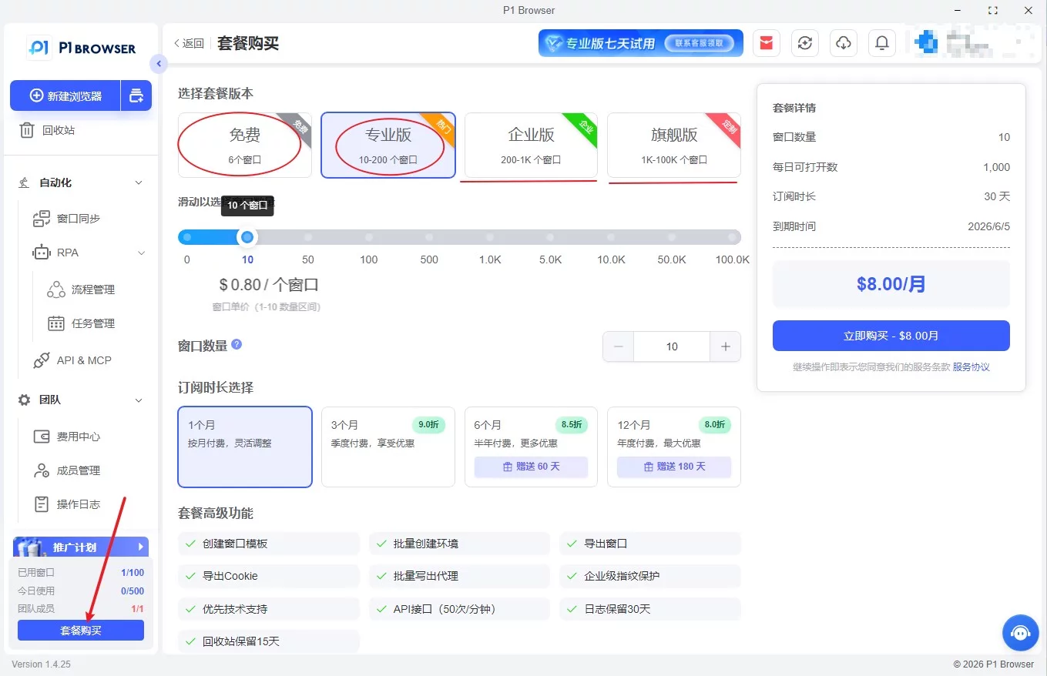Viewport: 1047px width, 676px height.
Task: Open the cloud download icon
Action: [844, 43]
